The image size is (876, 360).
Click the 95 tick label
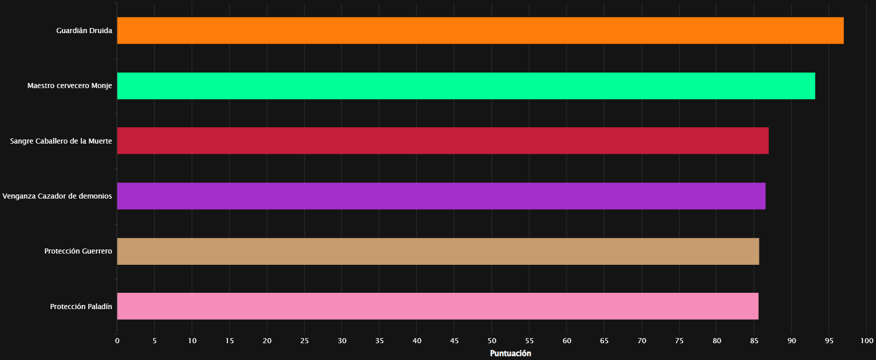pyautogui.click(x=829, y=341)
